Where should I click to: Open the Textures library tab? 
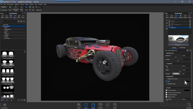coord(11,16)
